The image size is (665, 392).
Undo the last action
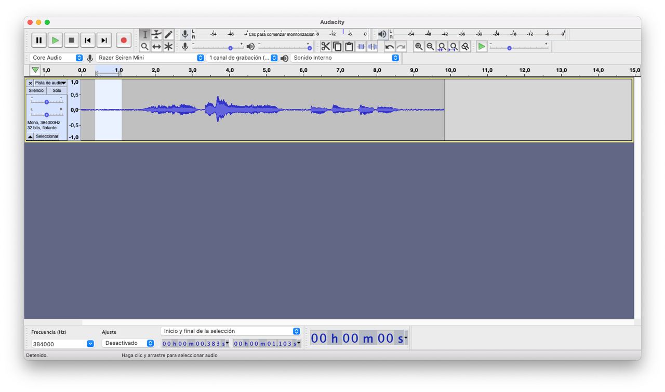390,46
